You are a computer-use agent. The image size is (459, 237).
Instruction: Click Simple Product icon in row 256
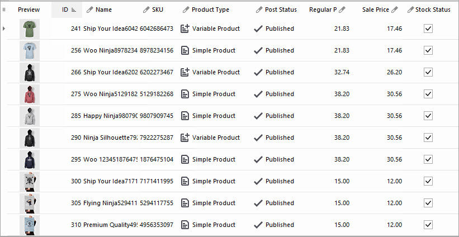coord(185,50)
